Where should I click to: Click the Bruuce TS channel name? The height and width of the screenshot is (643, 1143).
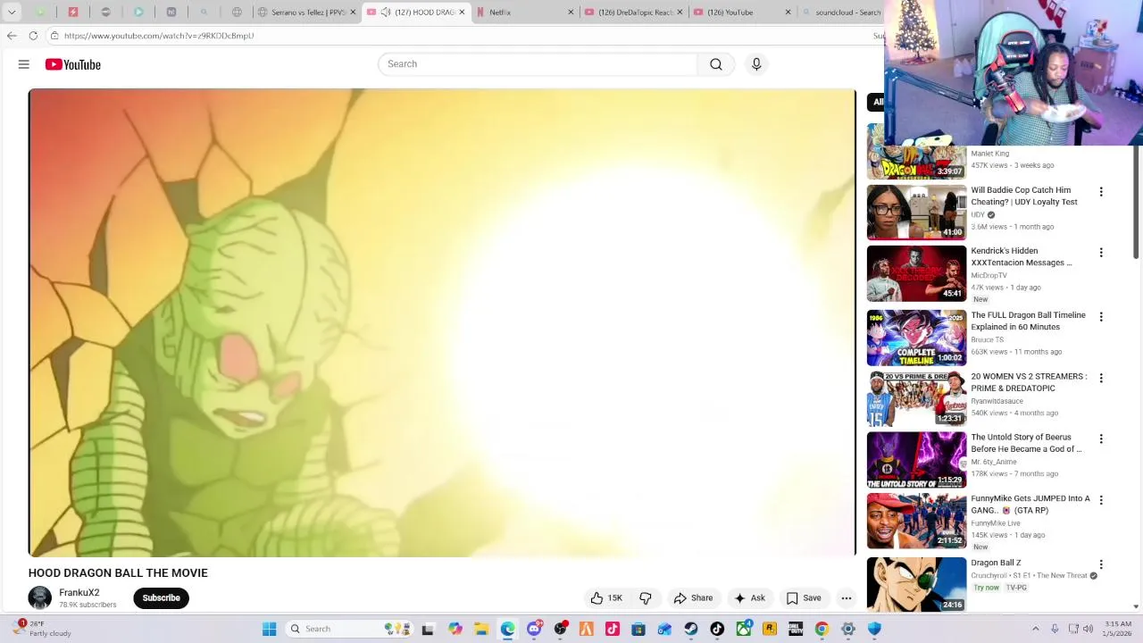click(988, 339)
